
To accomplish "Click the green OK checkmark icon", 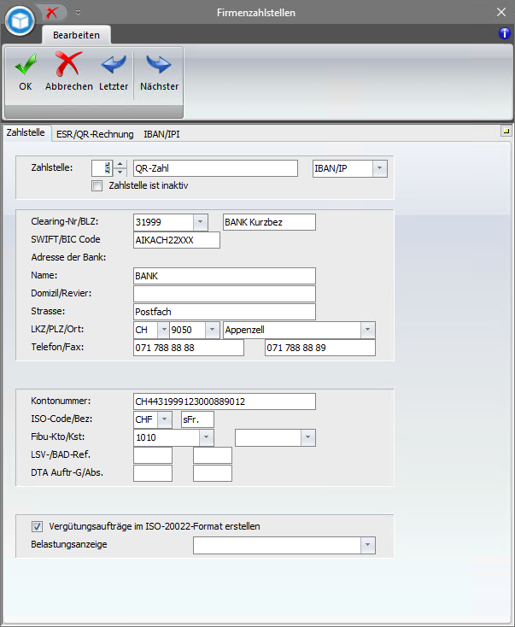I will coord(25,65).
